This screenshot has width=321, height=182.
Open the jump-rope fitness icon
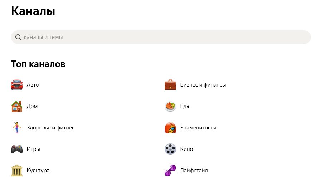point(17,128)
